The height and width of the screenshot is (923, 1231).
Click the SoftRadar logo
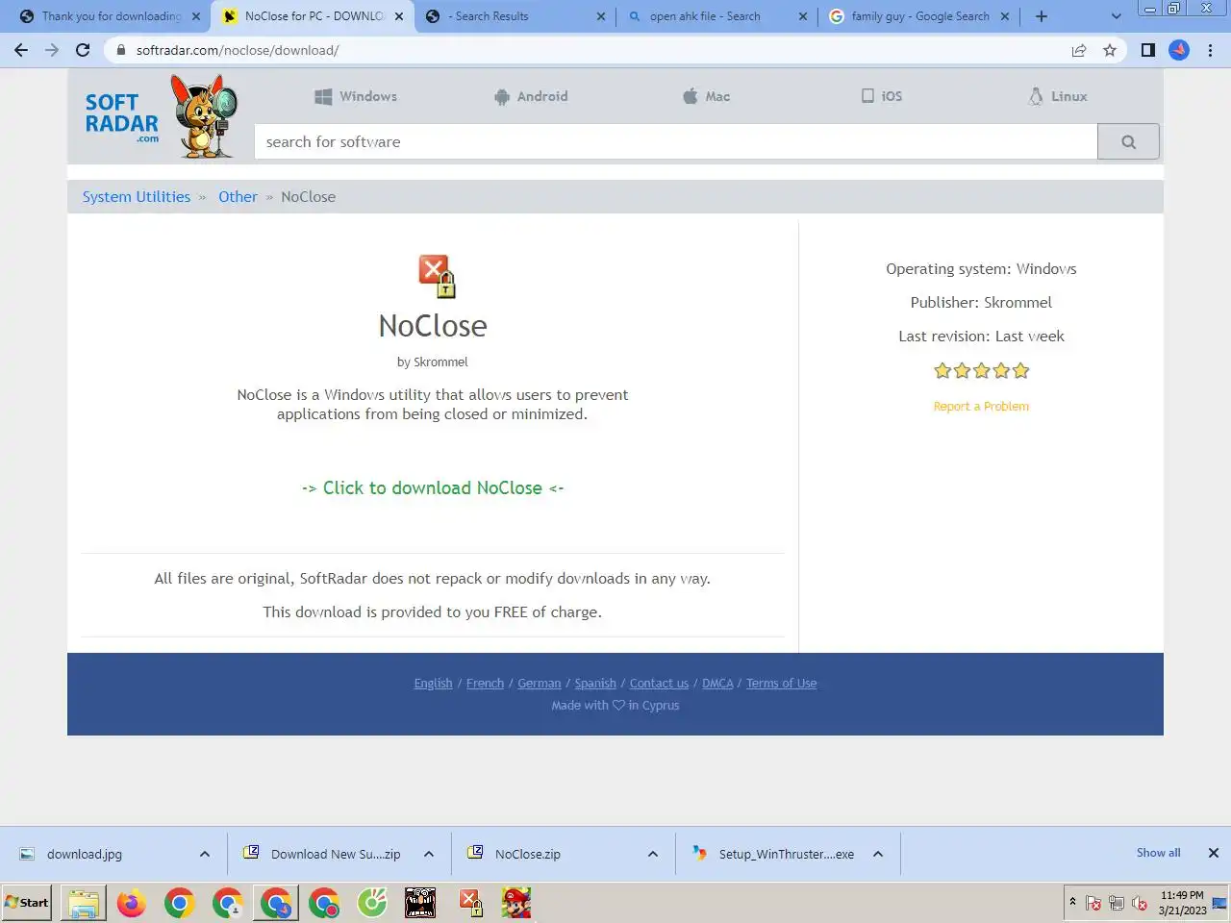160,117
